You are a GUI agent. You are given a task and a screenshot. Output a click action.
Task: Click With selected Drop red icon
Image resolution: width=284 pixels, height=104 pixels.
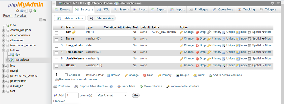(144, 75)
